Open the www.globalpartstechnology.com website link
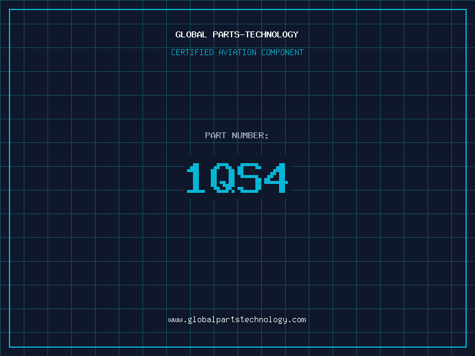The height and width of the screenshot is (356, 475). 237,320
